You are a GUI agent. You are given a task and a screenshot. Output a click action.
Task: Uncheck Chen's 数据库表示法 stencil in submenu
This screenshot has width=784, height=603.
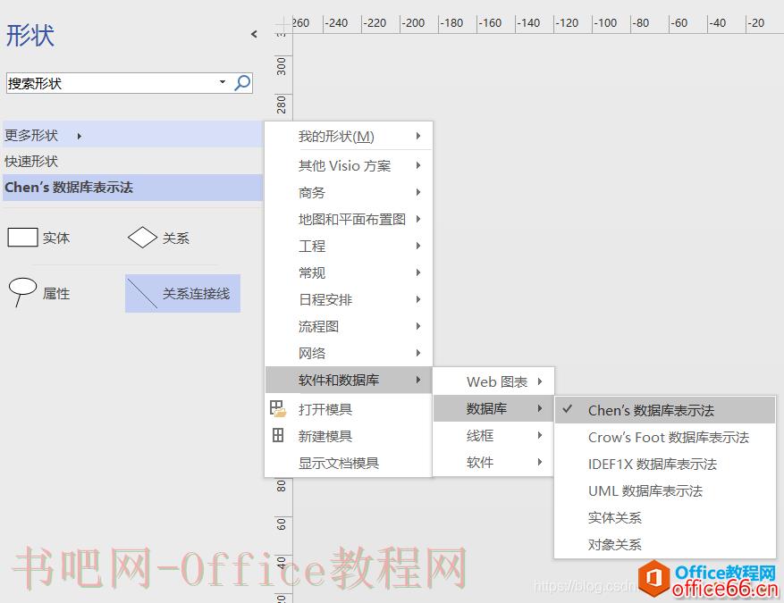(x=665, y=410)
